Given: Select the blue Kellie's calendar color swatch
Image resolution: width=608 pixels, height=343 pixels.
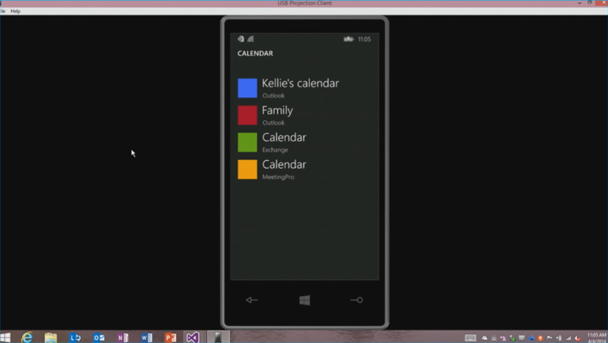Looking at the screenshot, I should [x=248, y=88].
